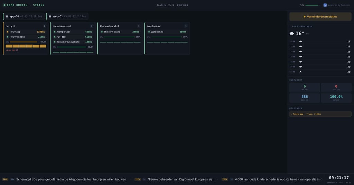Click the cloud icon beside 16°
Viewport: 354px width, 185px height.
(292, 34)
